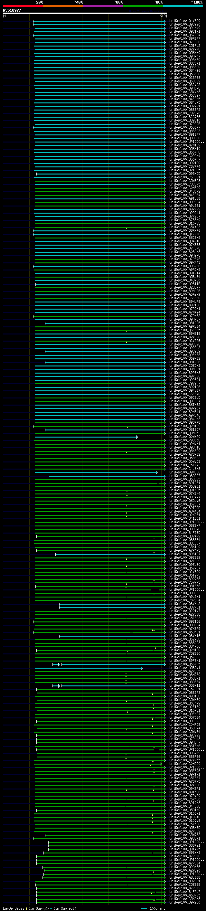Select hit UniRef100_A3C4R7
Screen dimensions: 206x911
click(185, 497)
